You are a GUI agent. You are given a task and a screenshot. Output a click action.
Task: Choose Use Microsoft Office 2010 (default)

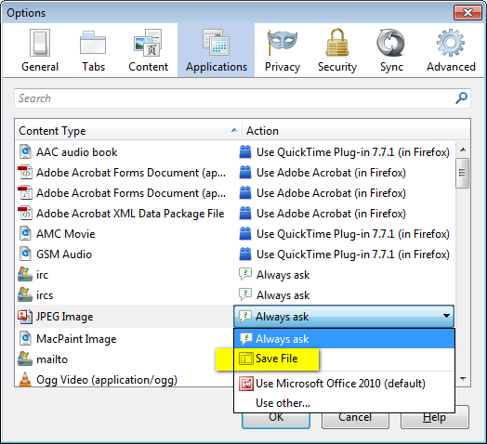click(x=344, y=384)
